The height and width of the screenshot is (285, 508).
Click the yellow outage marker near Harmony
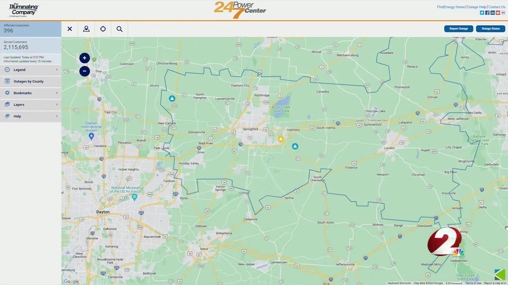click(281, 139)
